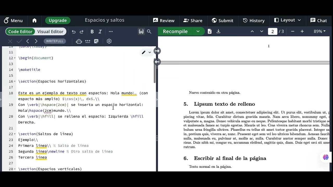Go to next Writefull suggestion

coord(36,41)
